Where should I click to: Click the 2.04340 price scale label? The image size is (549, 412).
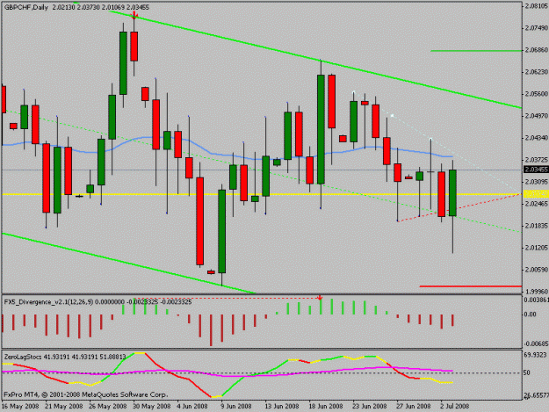(537, 138)
